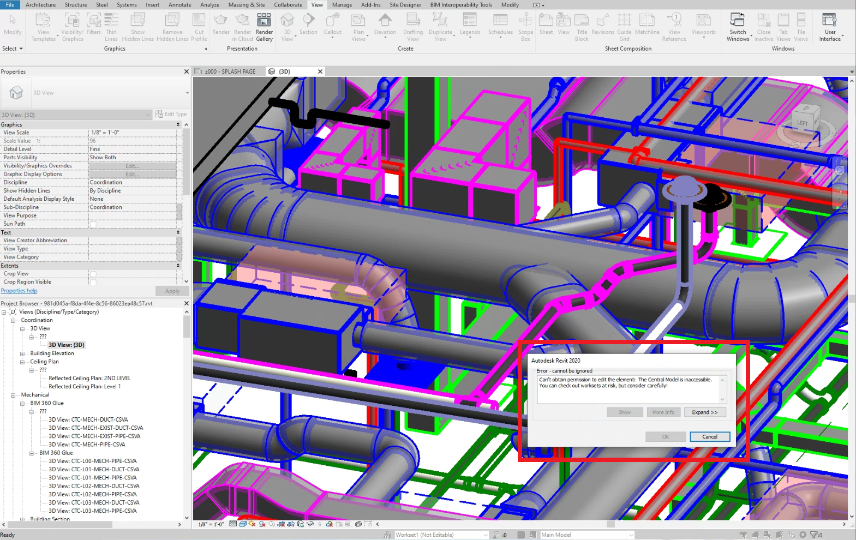Collapse the Coordination tree node
The width and height of the screenshot is (856, 540).
pyautogui.click(x=13, y=321)
